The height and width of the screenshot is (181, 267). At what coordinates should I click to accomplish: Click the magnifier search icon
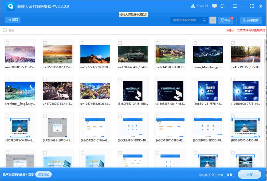[x=204, y=20]
